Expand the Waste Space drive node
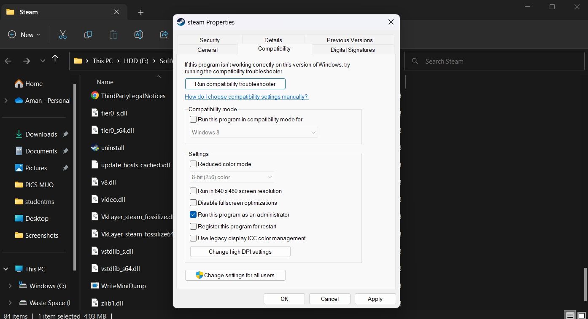 (x=10, y=303)
